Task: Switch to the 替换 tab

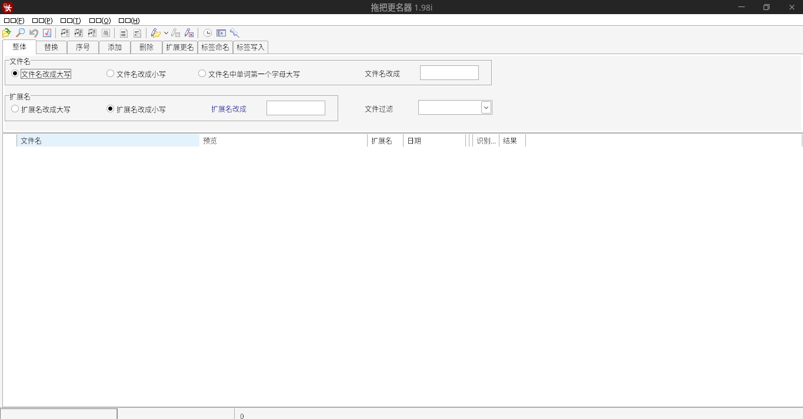Action: pyautogui.click(x=51, y=47)
